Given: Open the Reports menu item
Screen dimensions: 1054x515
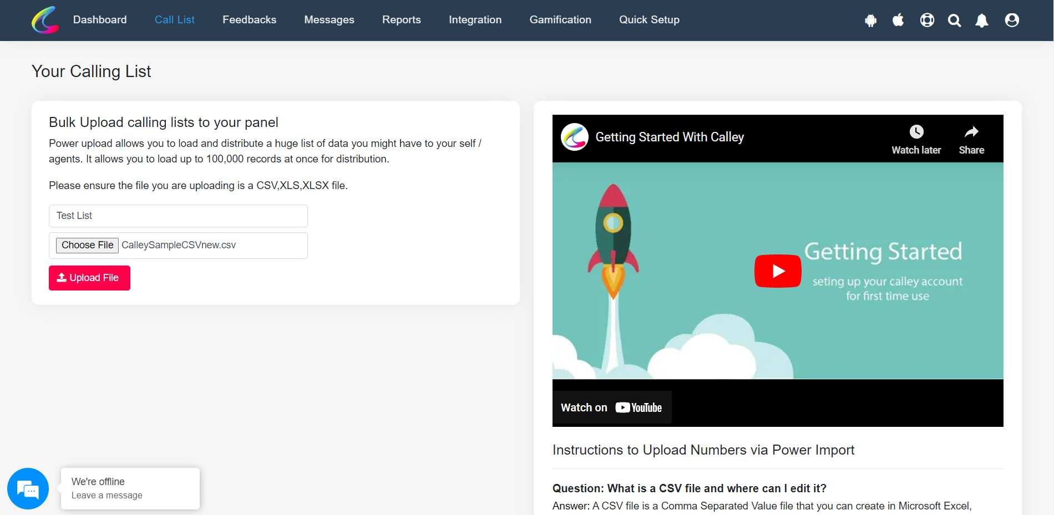Looking at the screenshot, I should 401,20.
